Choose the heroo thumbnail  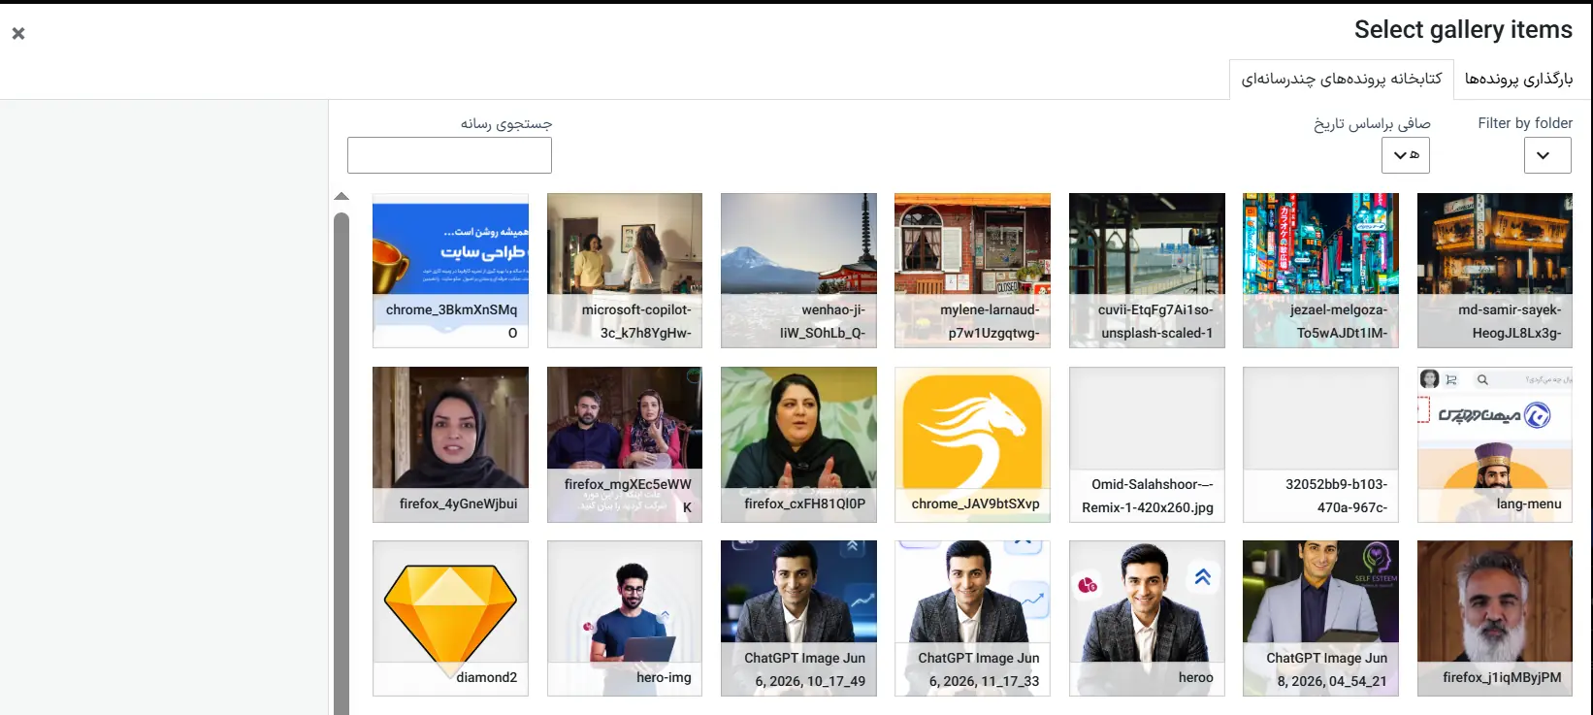pyautogui.click(x=1147, y=618)
